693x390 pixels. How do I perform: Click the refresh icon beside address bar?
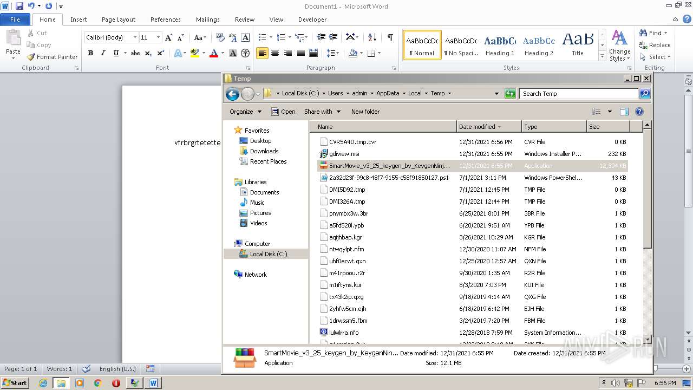[510, 94]
